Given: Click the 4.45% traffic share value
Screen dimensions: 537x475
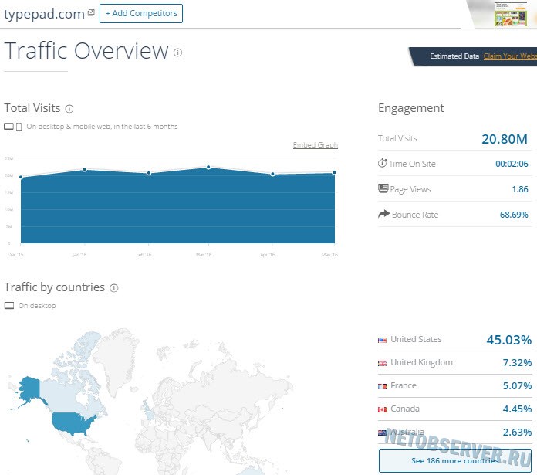Looking at the screenshot, I should tap(517, 409).
